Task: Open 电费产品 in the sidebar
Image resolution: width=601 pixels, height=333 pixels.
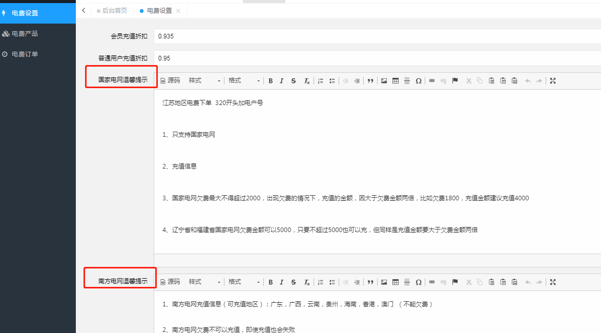Action: (x=38, y=34)
